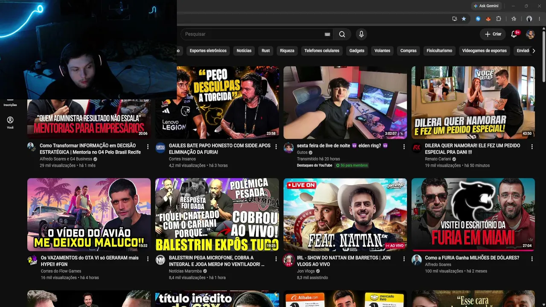Play the FEAT. NATTAN live thumbnail
Screen dimensions: 546x307
click(345, 214)
